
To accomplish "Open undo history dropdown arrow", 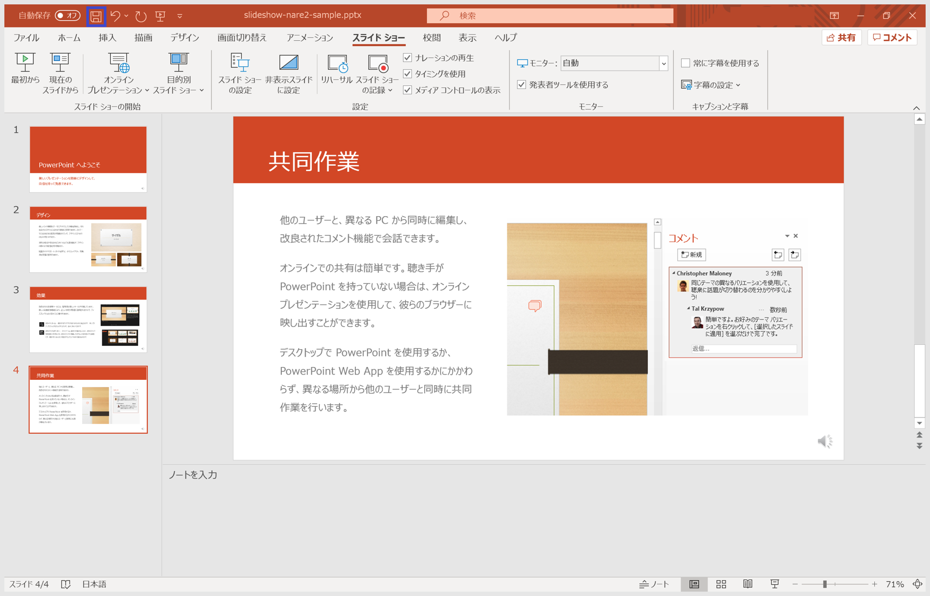I will pyautogui.click(x=126, y=16).
